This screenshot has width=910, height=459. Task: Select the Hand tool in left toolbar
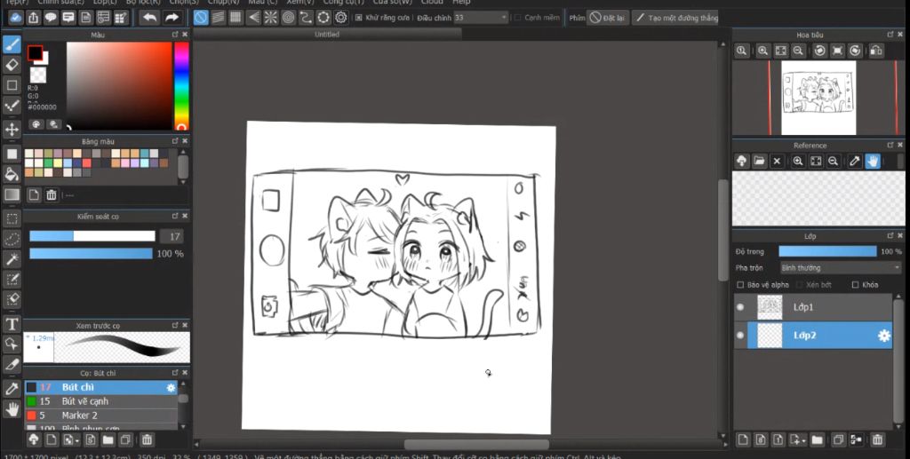(x=12, y=409)
